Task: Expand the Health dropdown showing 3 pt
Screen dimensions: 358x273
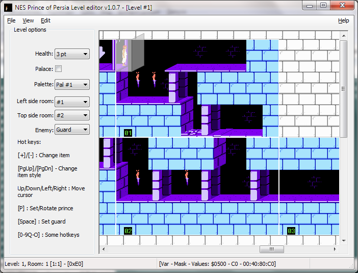Action: [x=72, y=54]
